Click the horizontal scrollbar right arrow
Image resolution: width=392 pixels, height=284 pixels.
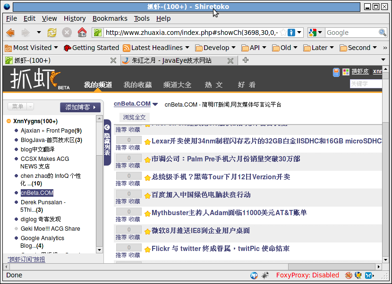pyautogui.click(x=379, y=267)
